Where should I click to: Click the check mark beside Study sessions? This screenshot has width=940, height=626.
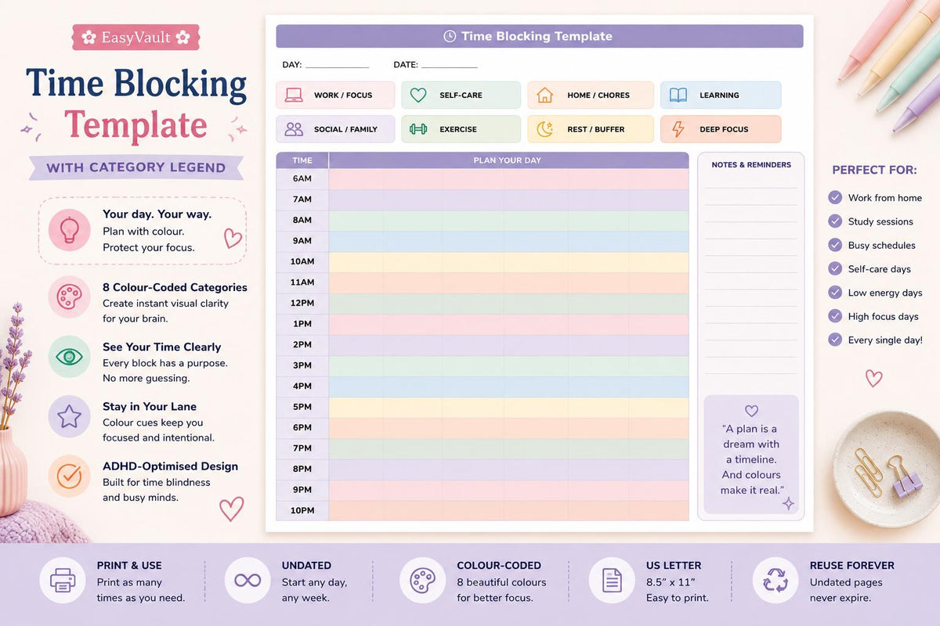coord(835,221)
